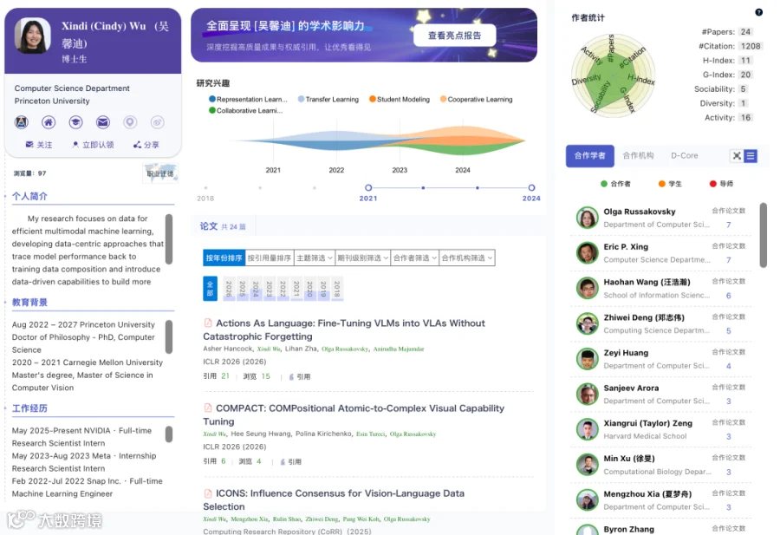
Task: Click PDF icon for Actions As Language paper
Action: [x=208, y=323]
